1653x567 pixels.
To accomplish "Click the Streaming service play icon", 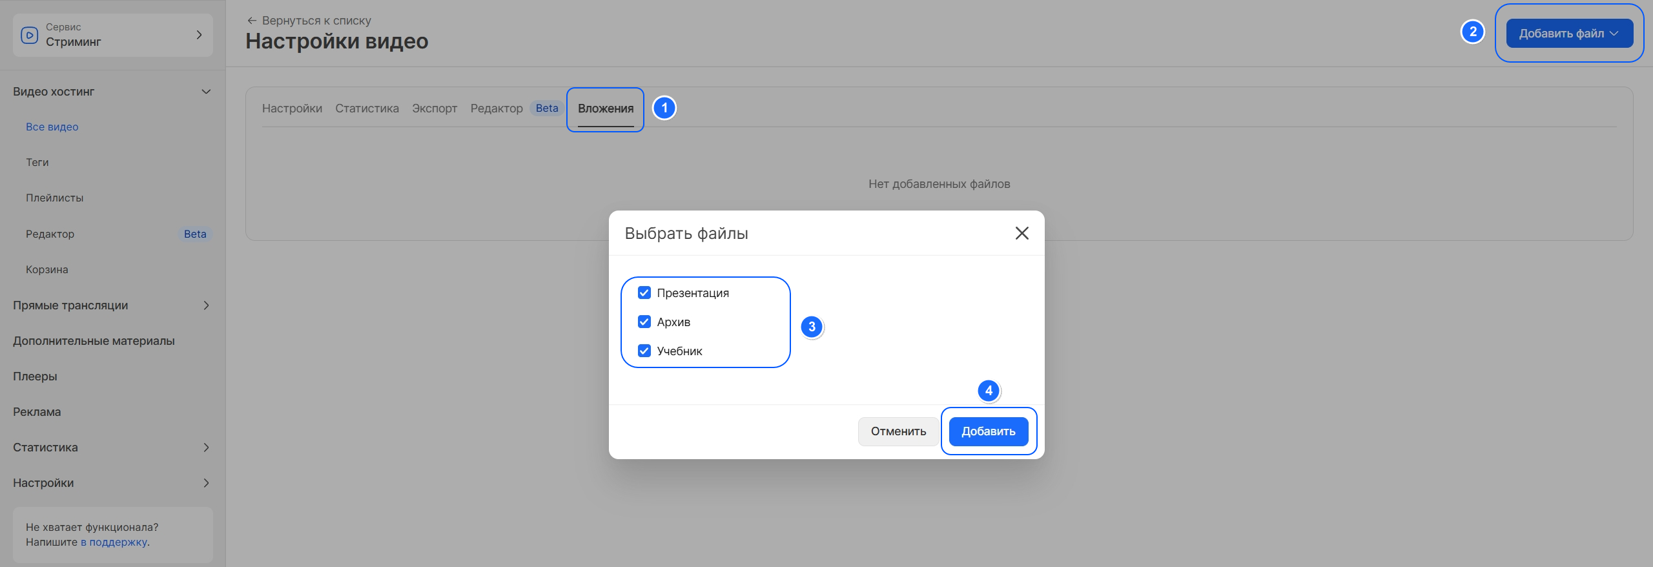I will (x=30, y=35).
